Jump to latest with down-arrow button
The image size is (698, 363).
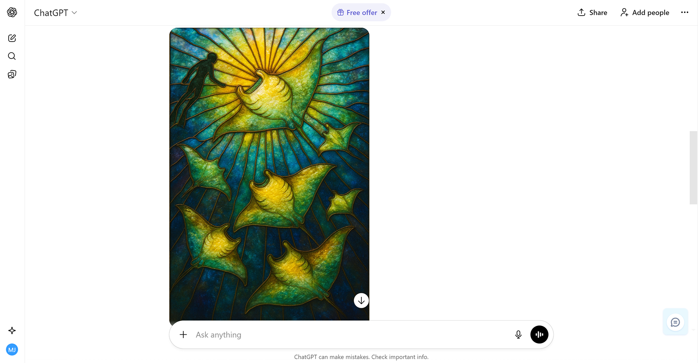coord(361,301)
